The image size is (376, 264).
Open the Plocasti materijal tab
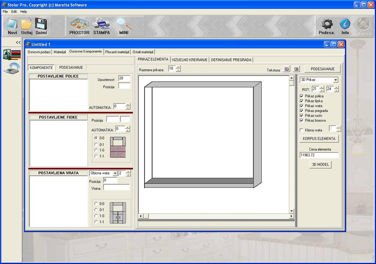[117, 52]
